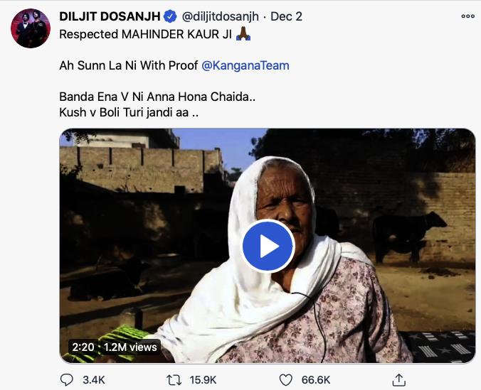The width and height of the screenshot is (481, 390).
Task: Open the @KanganaTeam mention
Action: click(x=245, y=65)
